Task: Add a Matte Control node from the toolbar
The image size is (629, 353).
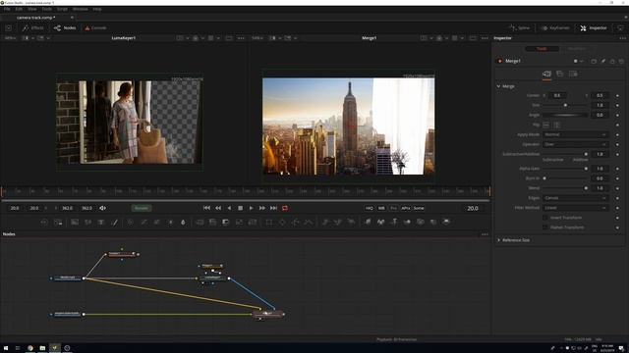Action: pos(226,223)
